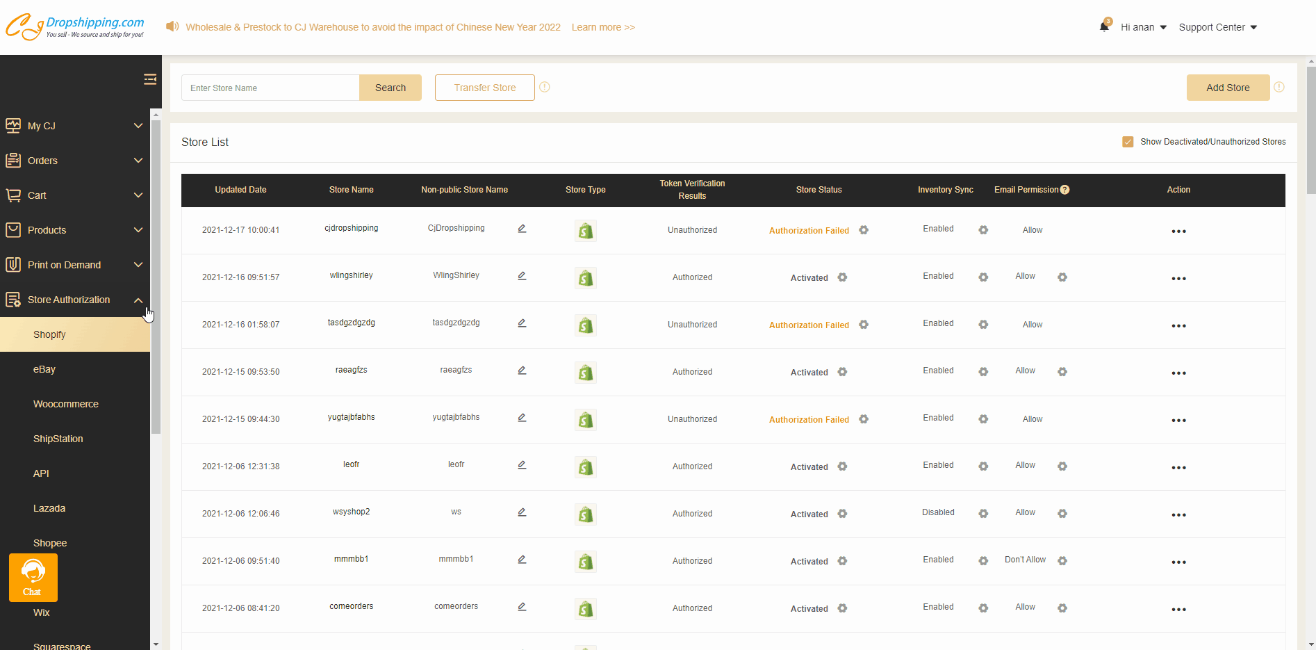Open action menu for raeagfzs store

click(x=1178, y=373)
